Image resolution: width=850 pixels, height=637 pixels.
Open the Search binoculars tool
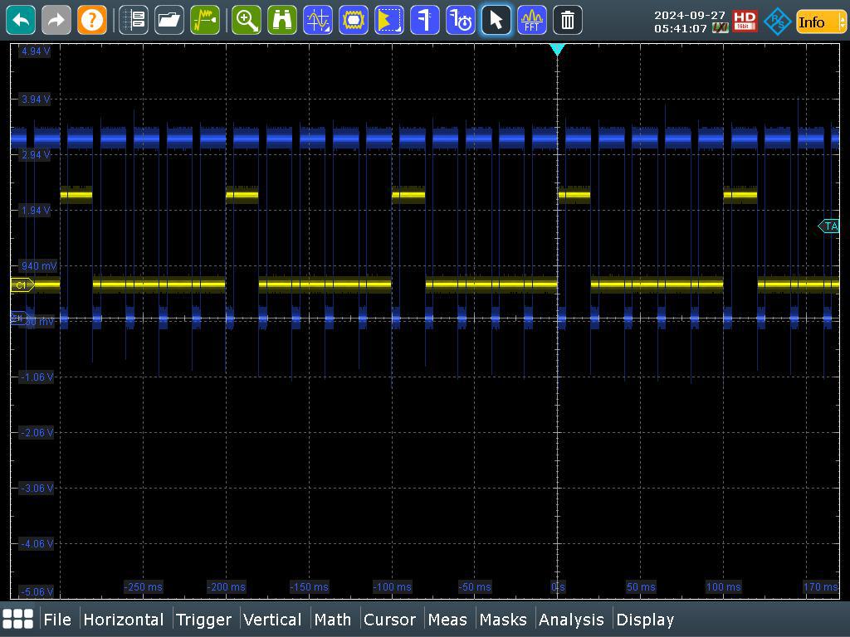282,20
